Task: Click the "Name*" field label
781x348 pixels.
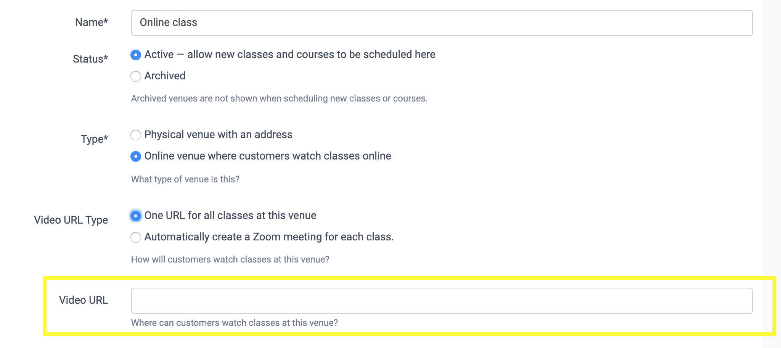Action: coord(92,23)
